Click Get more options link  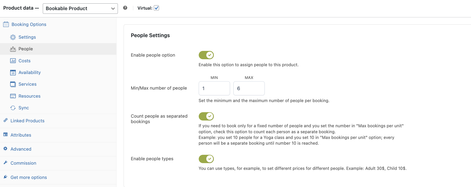[29, 177]
